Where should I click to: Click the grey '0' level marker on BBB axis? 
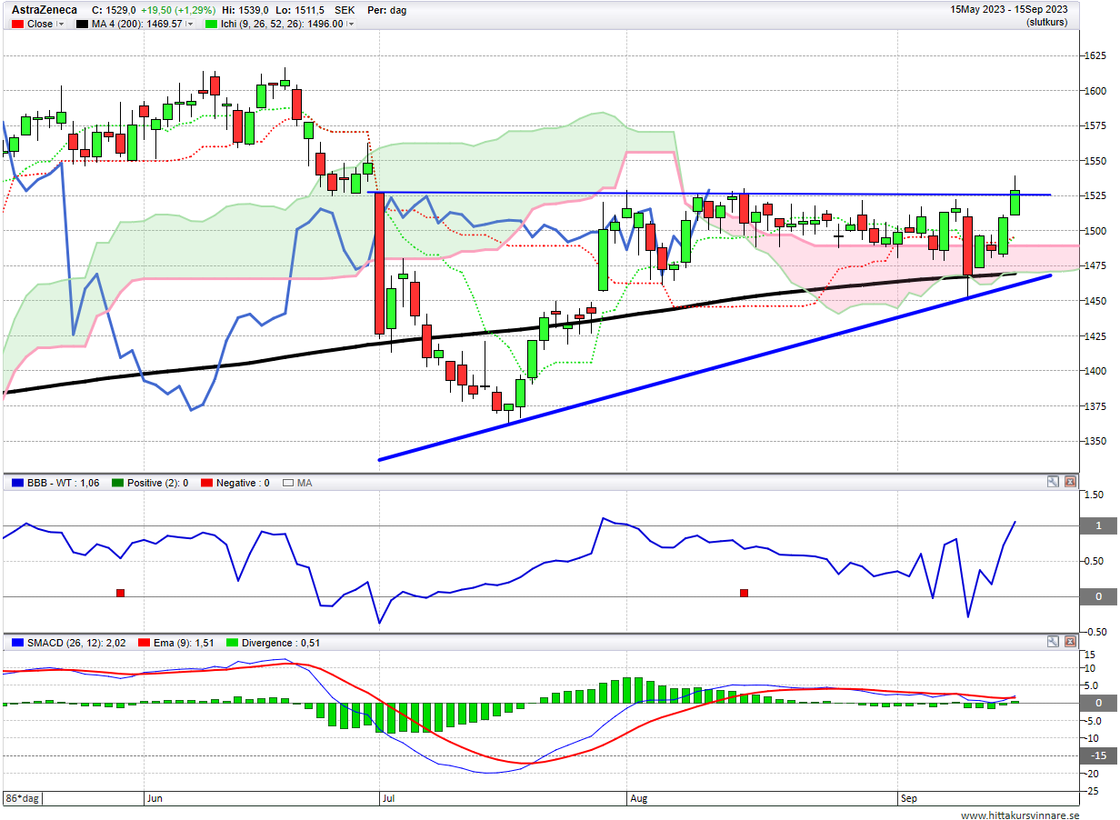[x=1098, y=596]
